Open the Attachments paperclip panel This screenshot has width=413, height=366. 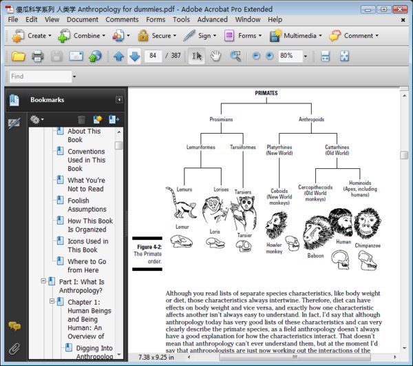tap(14, 349)
